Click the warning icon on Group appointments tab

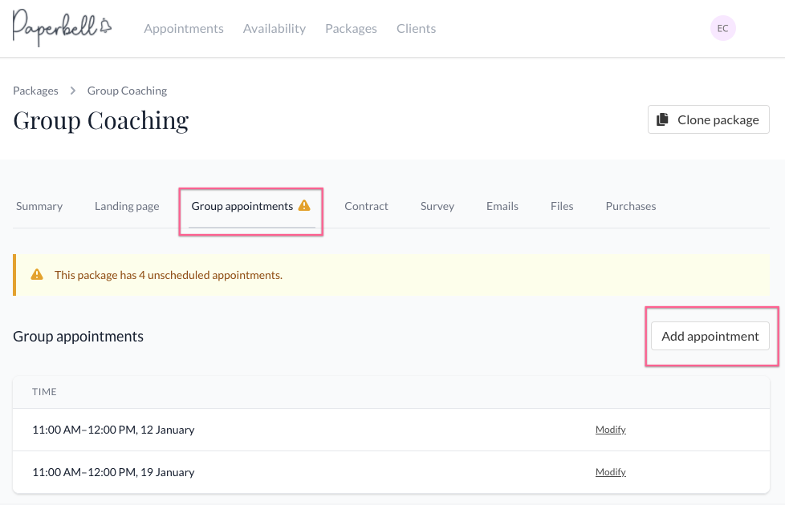click(304, 205)
